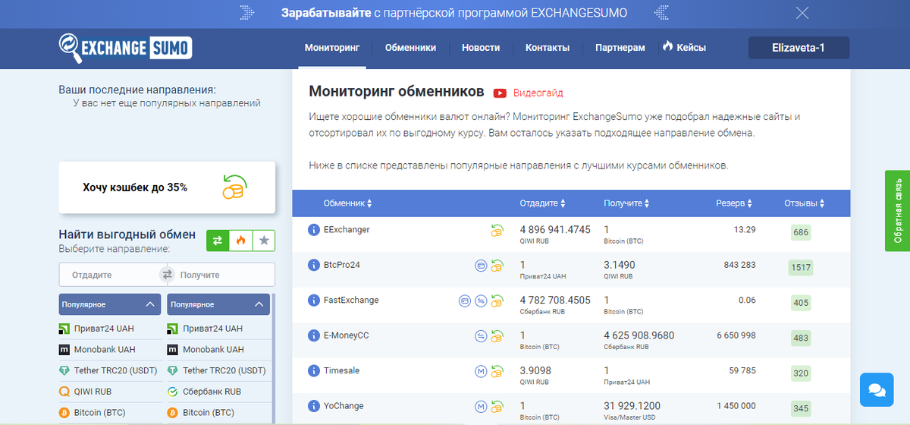This screenshot has height=425, width=910.
Task: Select the exchange-arrows direction toggle
Action: coord(218,240)
